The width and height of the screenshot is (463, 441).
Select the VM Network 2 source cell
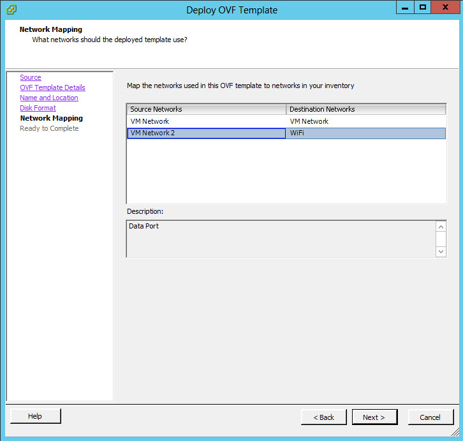[x=207, y=133]
